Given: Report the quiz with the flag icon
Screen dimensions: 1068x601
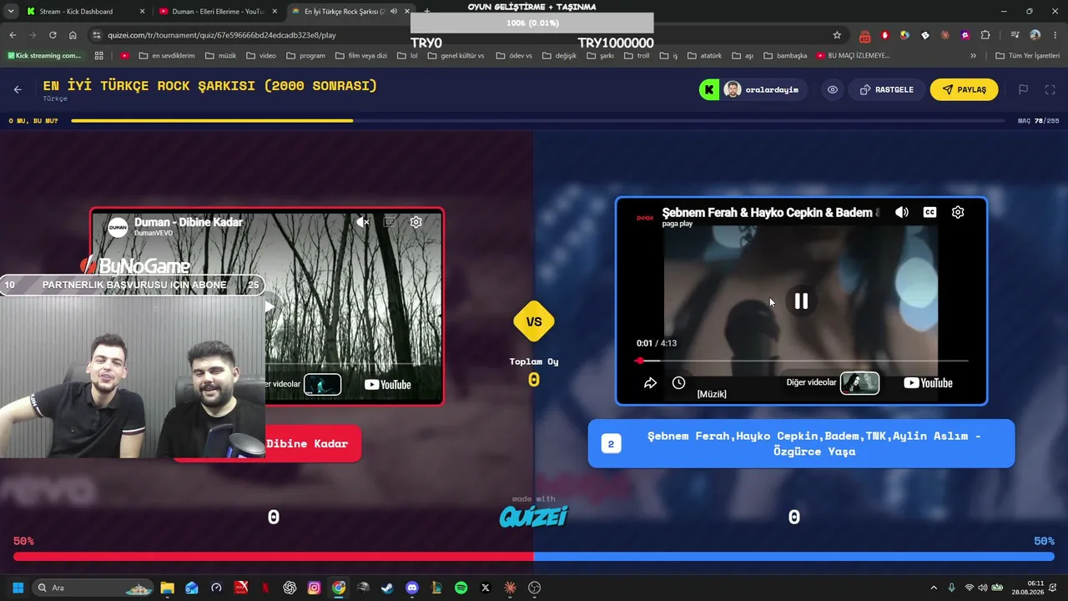Looking at the screenshot, I should (x=1023, y=89).
